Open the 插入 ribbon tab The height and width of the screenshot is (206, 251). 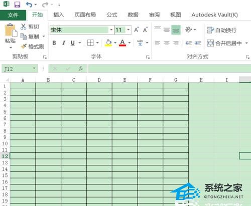[59, 15]
